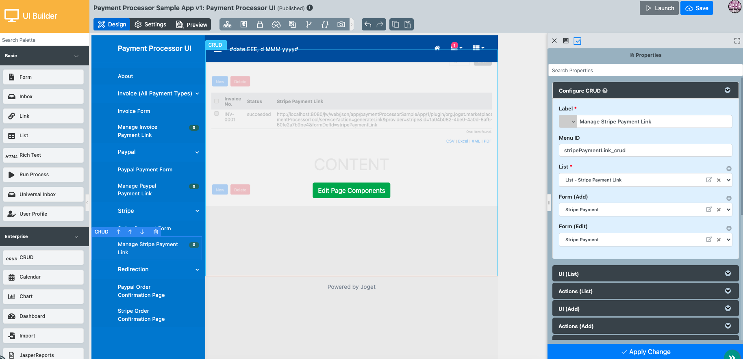The height and width of the screenshot is (359, 743).
Task: Expand the UI (List) section
Action: pos(728,273)
